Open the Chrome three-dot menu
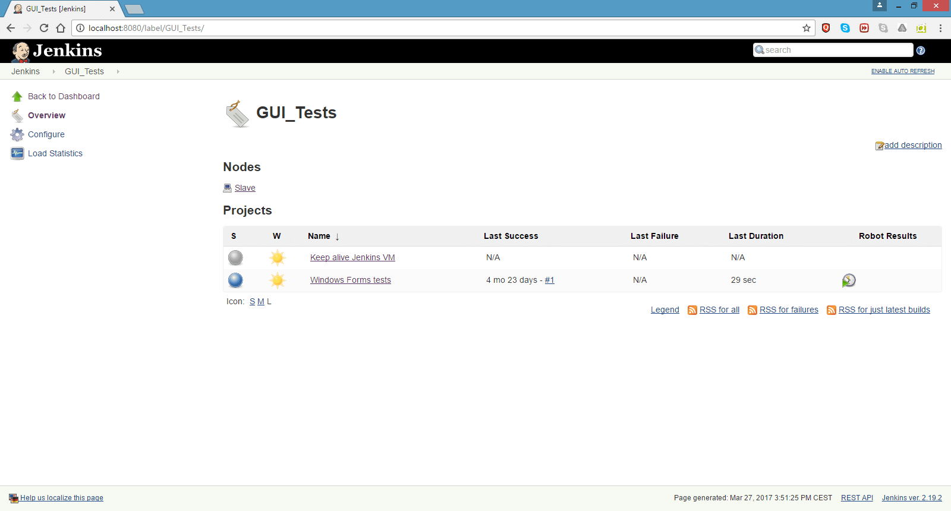Image resolution: width=951 pixels, height=511 pixels. click(940, 28)
